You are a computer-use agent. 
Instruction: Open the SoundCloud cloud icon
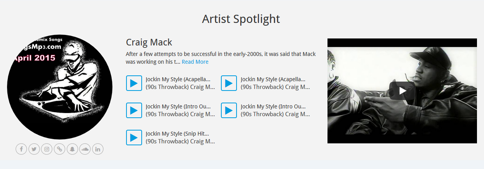click(x=85, y=149)
